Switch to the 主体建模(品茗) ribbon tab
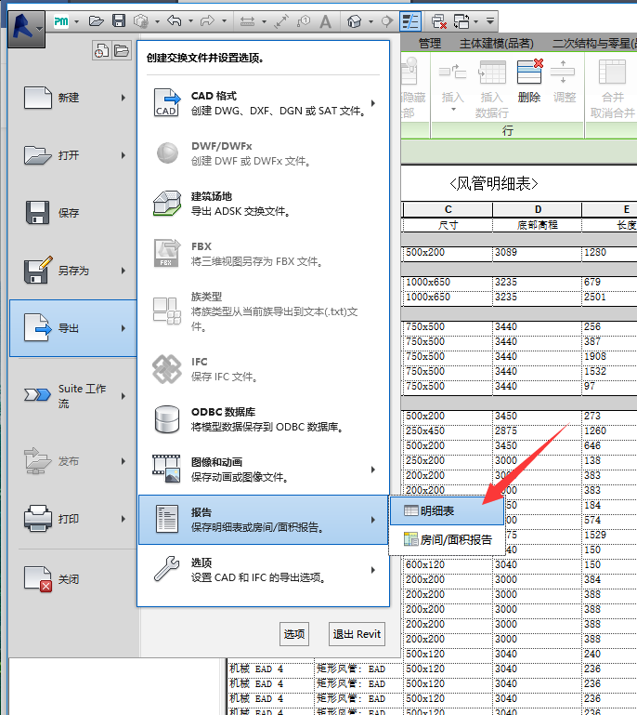637x715 pixels. [x=496, y=44]
